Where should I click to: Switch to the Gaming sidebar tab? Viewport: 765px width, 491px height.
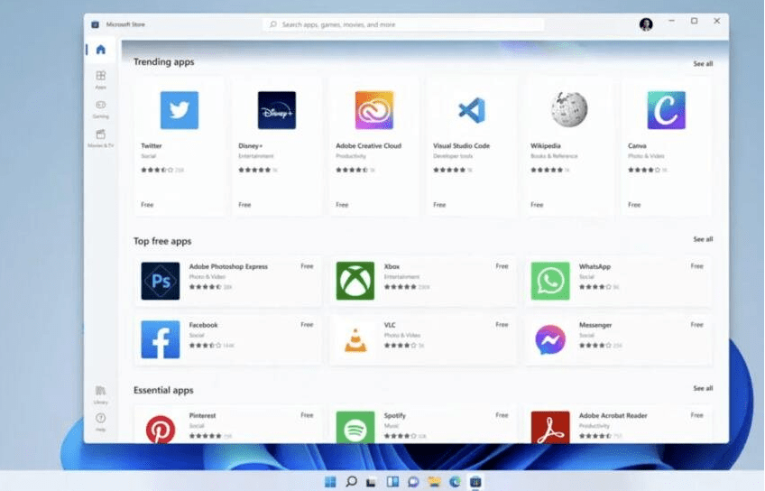tap(100, 108)
